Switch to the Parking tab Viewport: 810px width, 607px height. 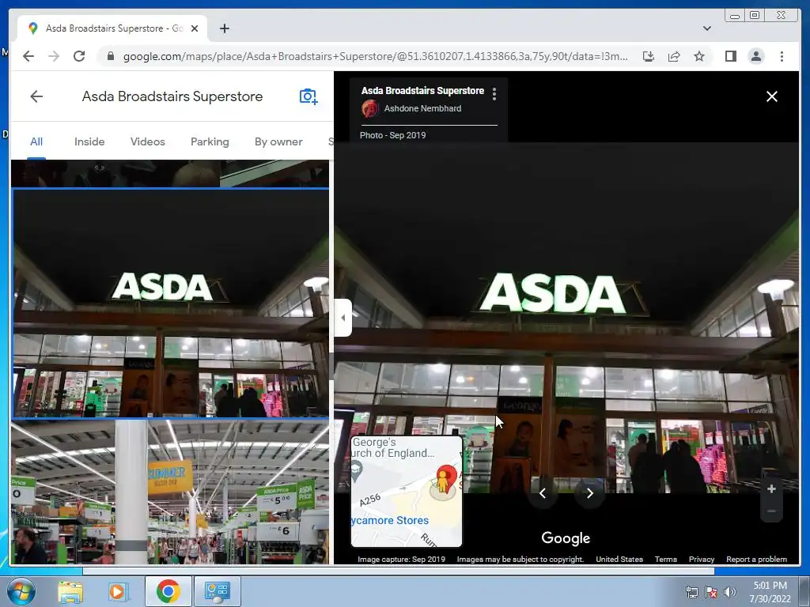(210, 141)
